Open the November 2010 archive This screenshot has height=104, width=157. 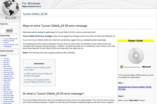pyautogui.click(x=8, y=74)
